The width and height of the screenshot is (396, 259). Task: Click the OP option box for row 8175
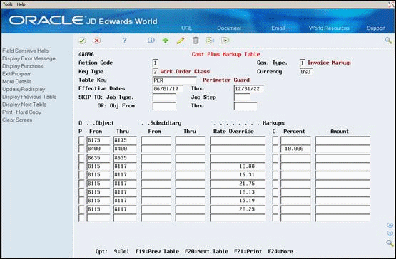81,140
